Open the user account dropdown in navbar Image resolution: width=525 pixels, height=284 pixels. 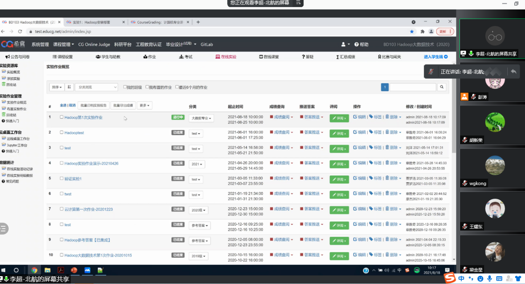pyautogui.click(x=345, y=45)
